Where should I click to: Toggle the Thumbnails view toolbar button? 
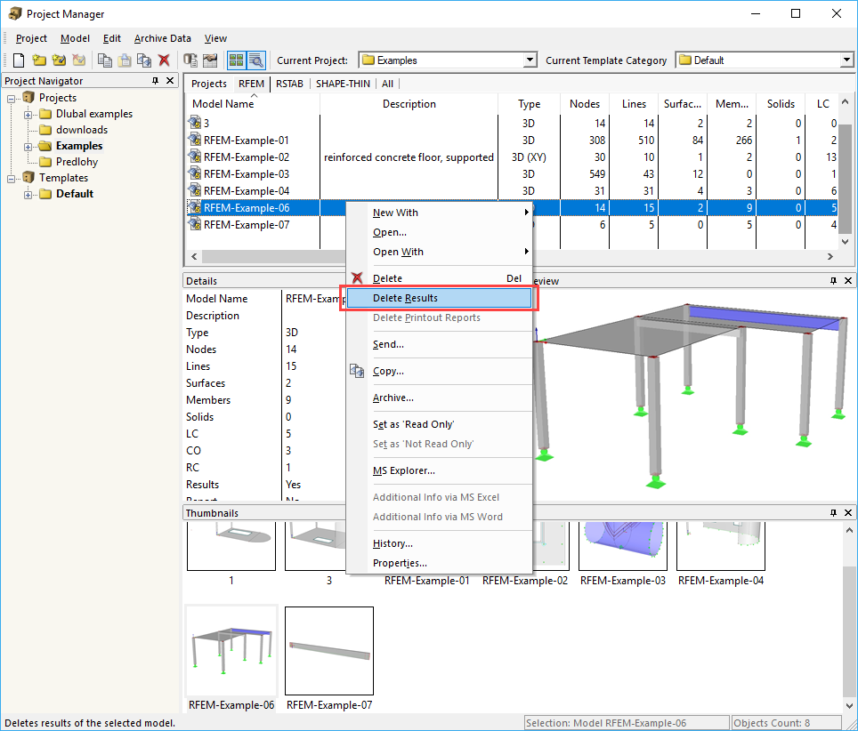[237, 60]
